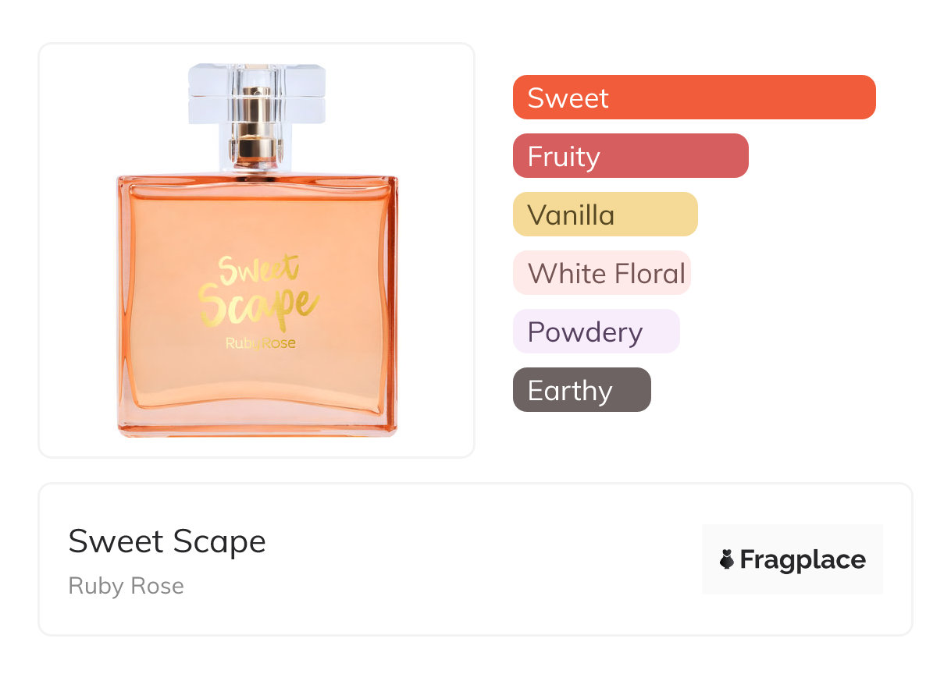951x674 pixels.
Task: Choose the White Floral accord bar
Action: [601, 273]
